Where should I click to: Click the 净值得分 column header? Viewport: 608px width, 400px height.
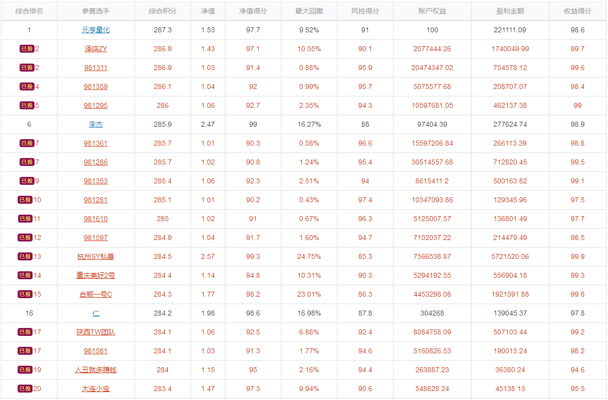pyautogui.click(x=253, y=11)
